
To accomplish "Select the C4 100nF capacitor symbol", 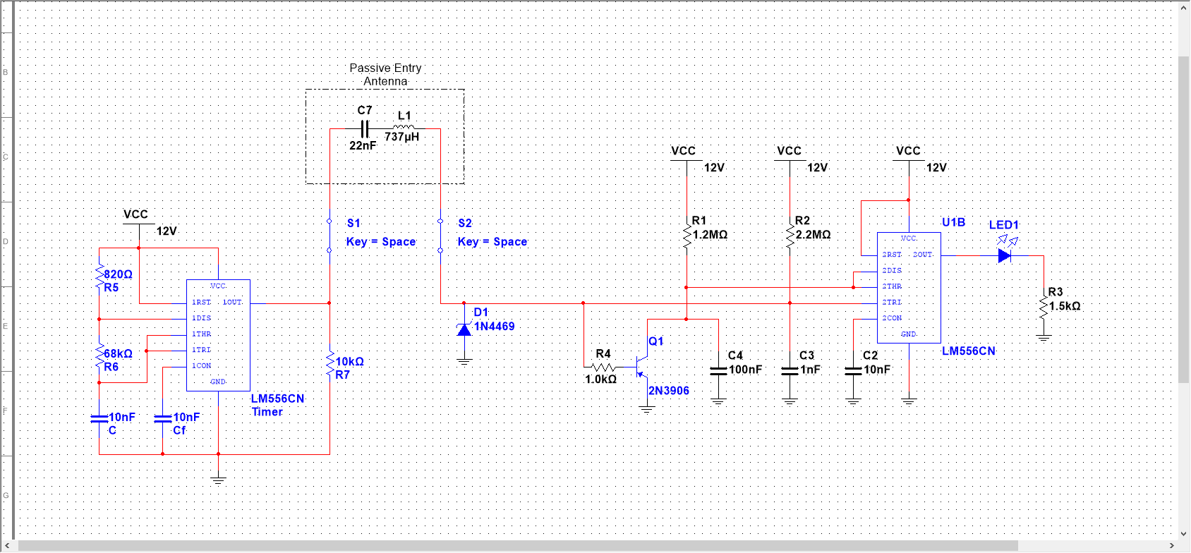I will coord(718,370).
